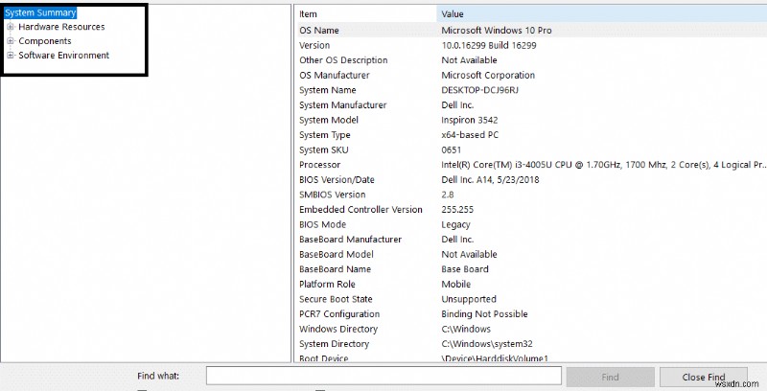Expand the Hardware Resources node

11,27
